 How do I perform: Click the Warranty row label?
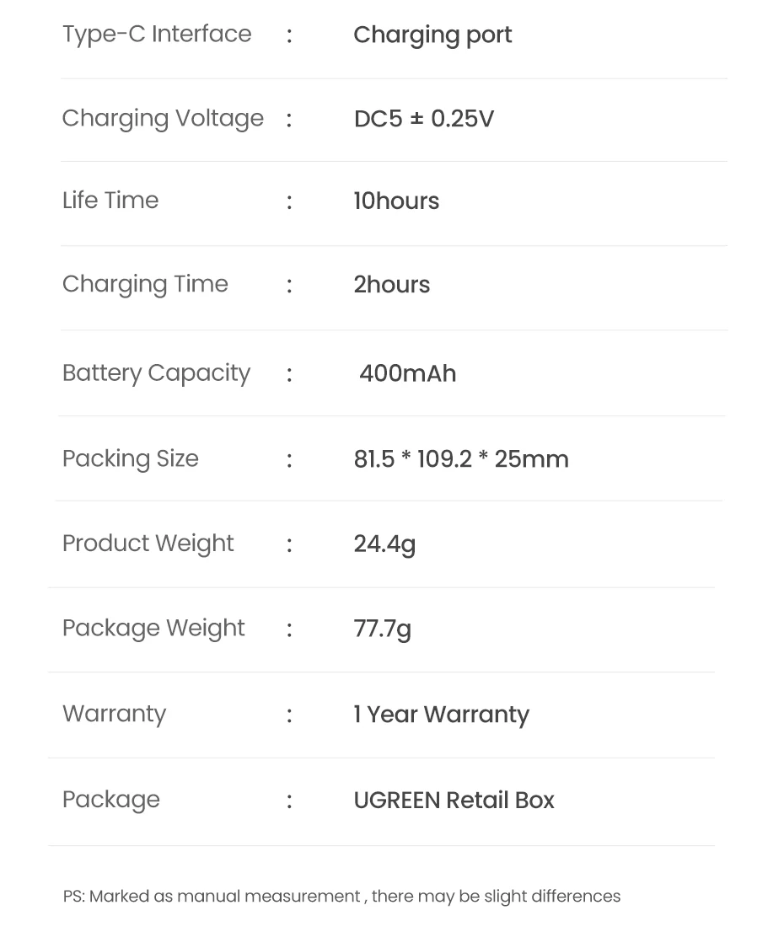[114, 714]
